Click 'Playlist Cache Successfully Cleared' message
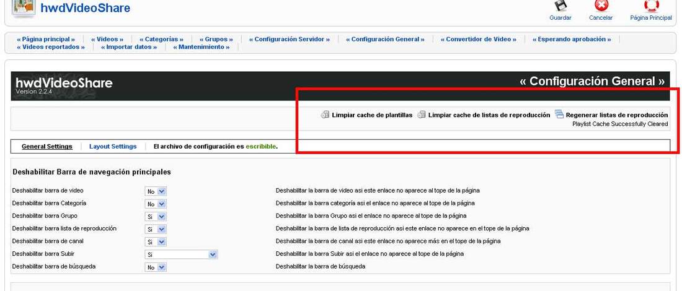 tap(620, 124)
